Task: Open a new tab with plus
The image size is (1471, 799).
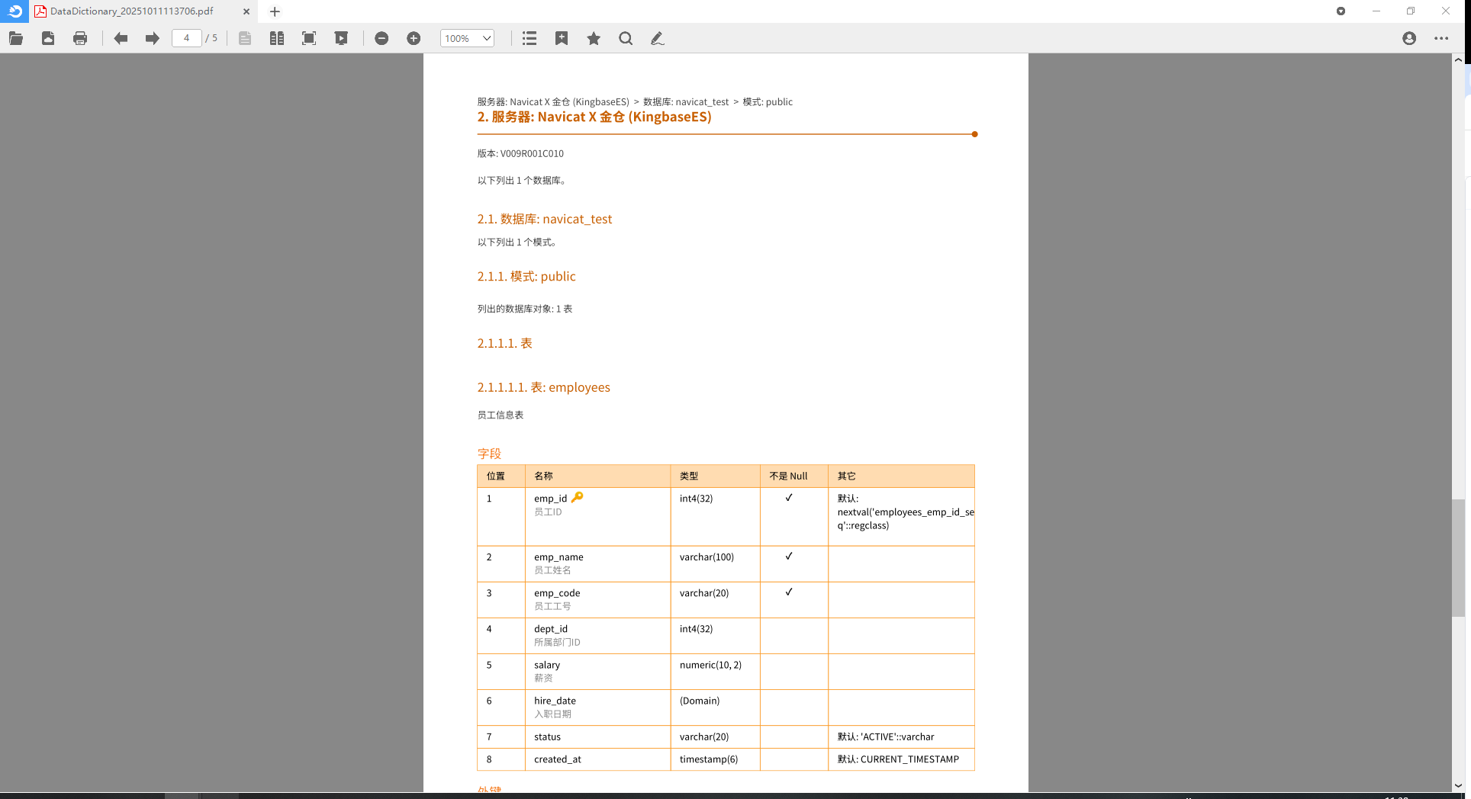Action: [x=275, y=11]
